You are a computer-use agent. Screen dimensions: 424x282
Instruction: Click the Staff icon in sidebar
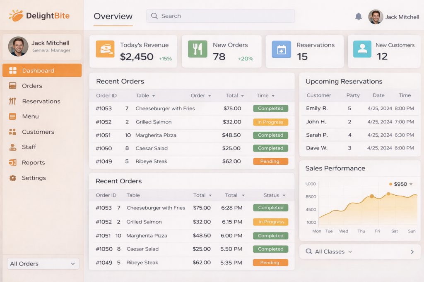pos(13,147)
